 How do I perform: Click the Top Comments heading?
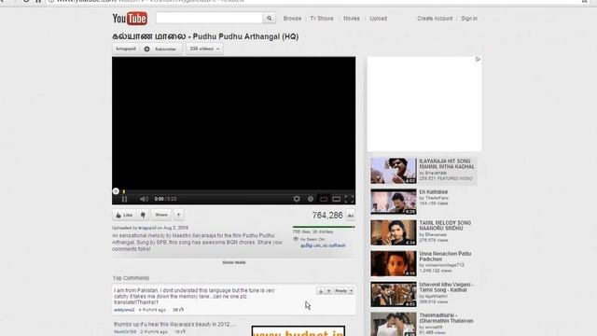131,278
